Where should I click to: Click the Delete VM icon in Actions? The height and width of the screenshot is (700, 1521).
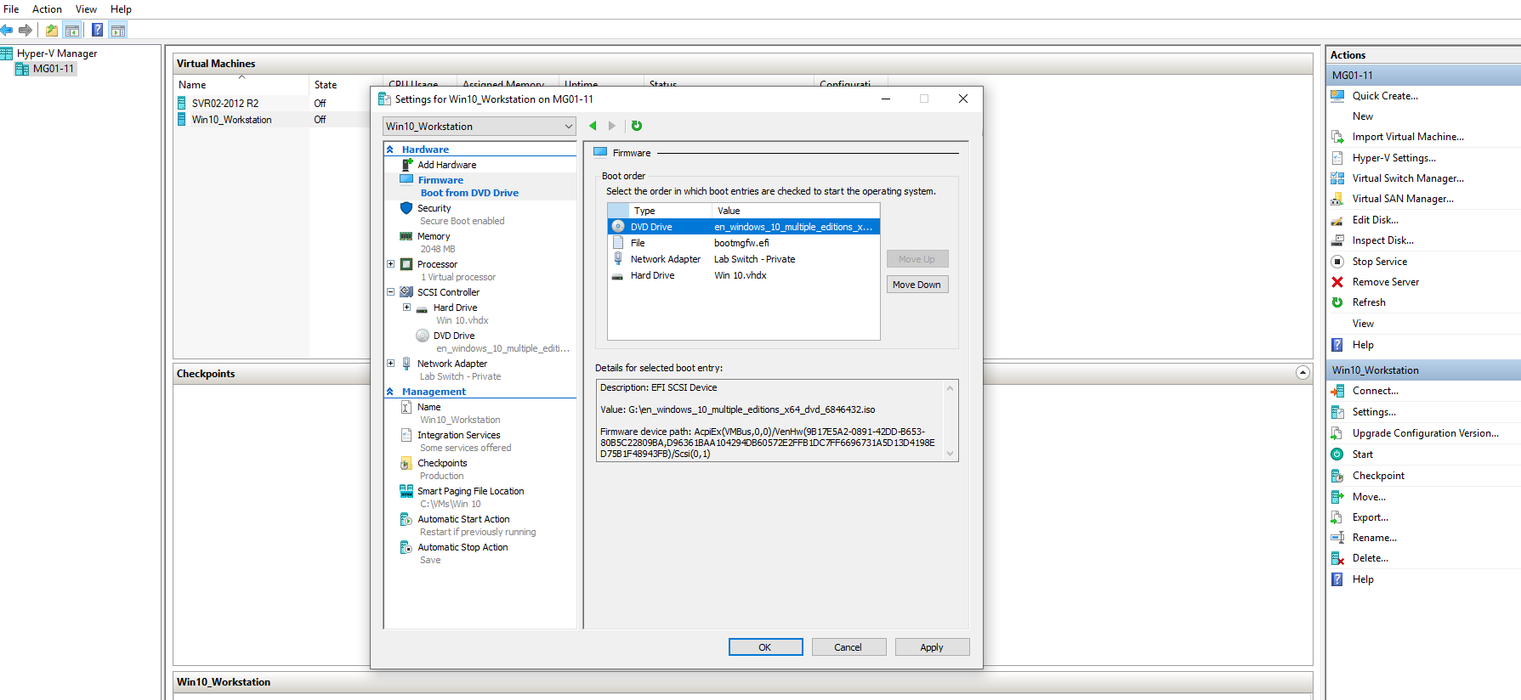1337,558
